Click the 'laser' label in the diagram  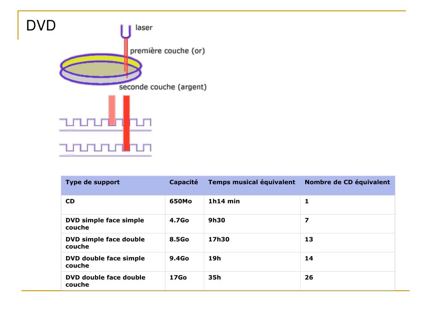[x=144, y=27]
